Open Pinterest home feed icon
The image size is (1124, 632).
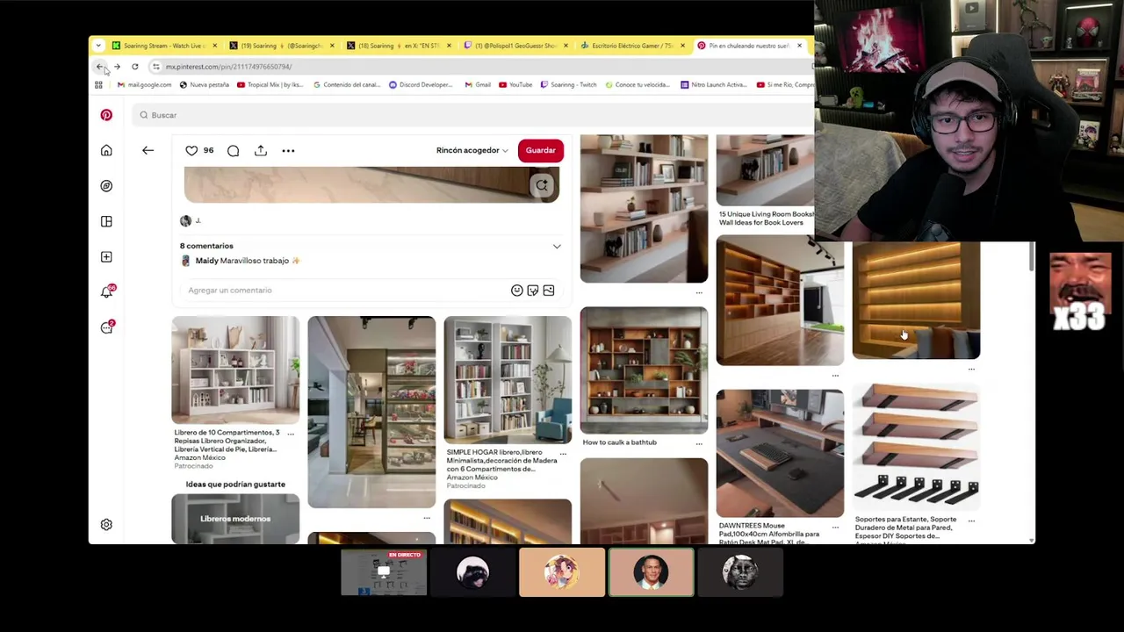pos(106,151)
